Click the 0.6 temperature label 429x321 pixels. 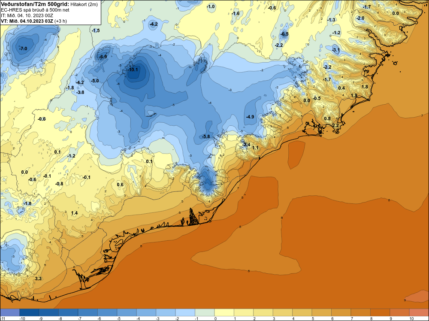tap(120, 185)
